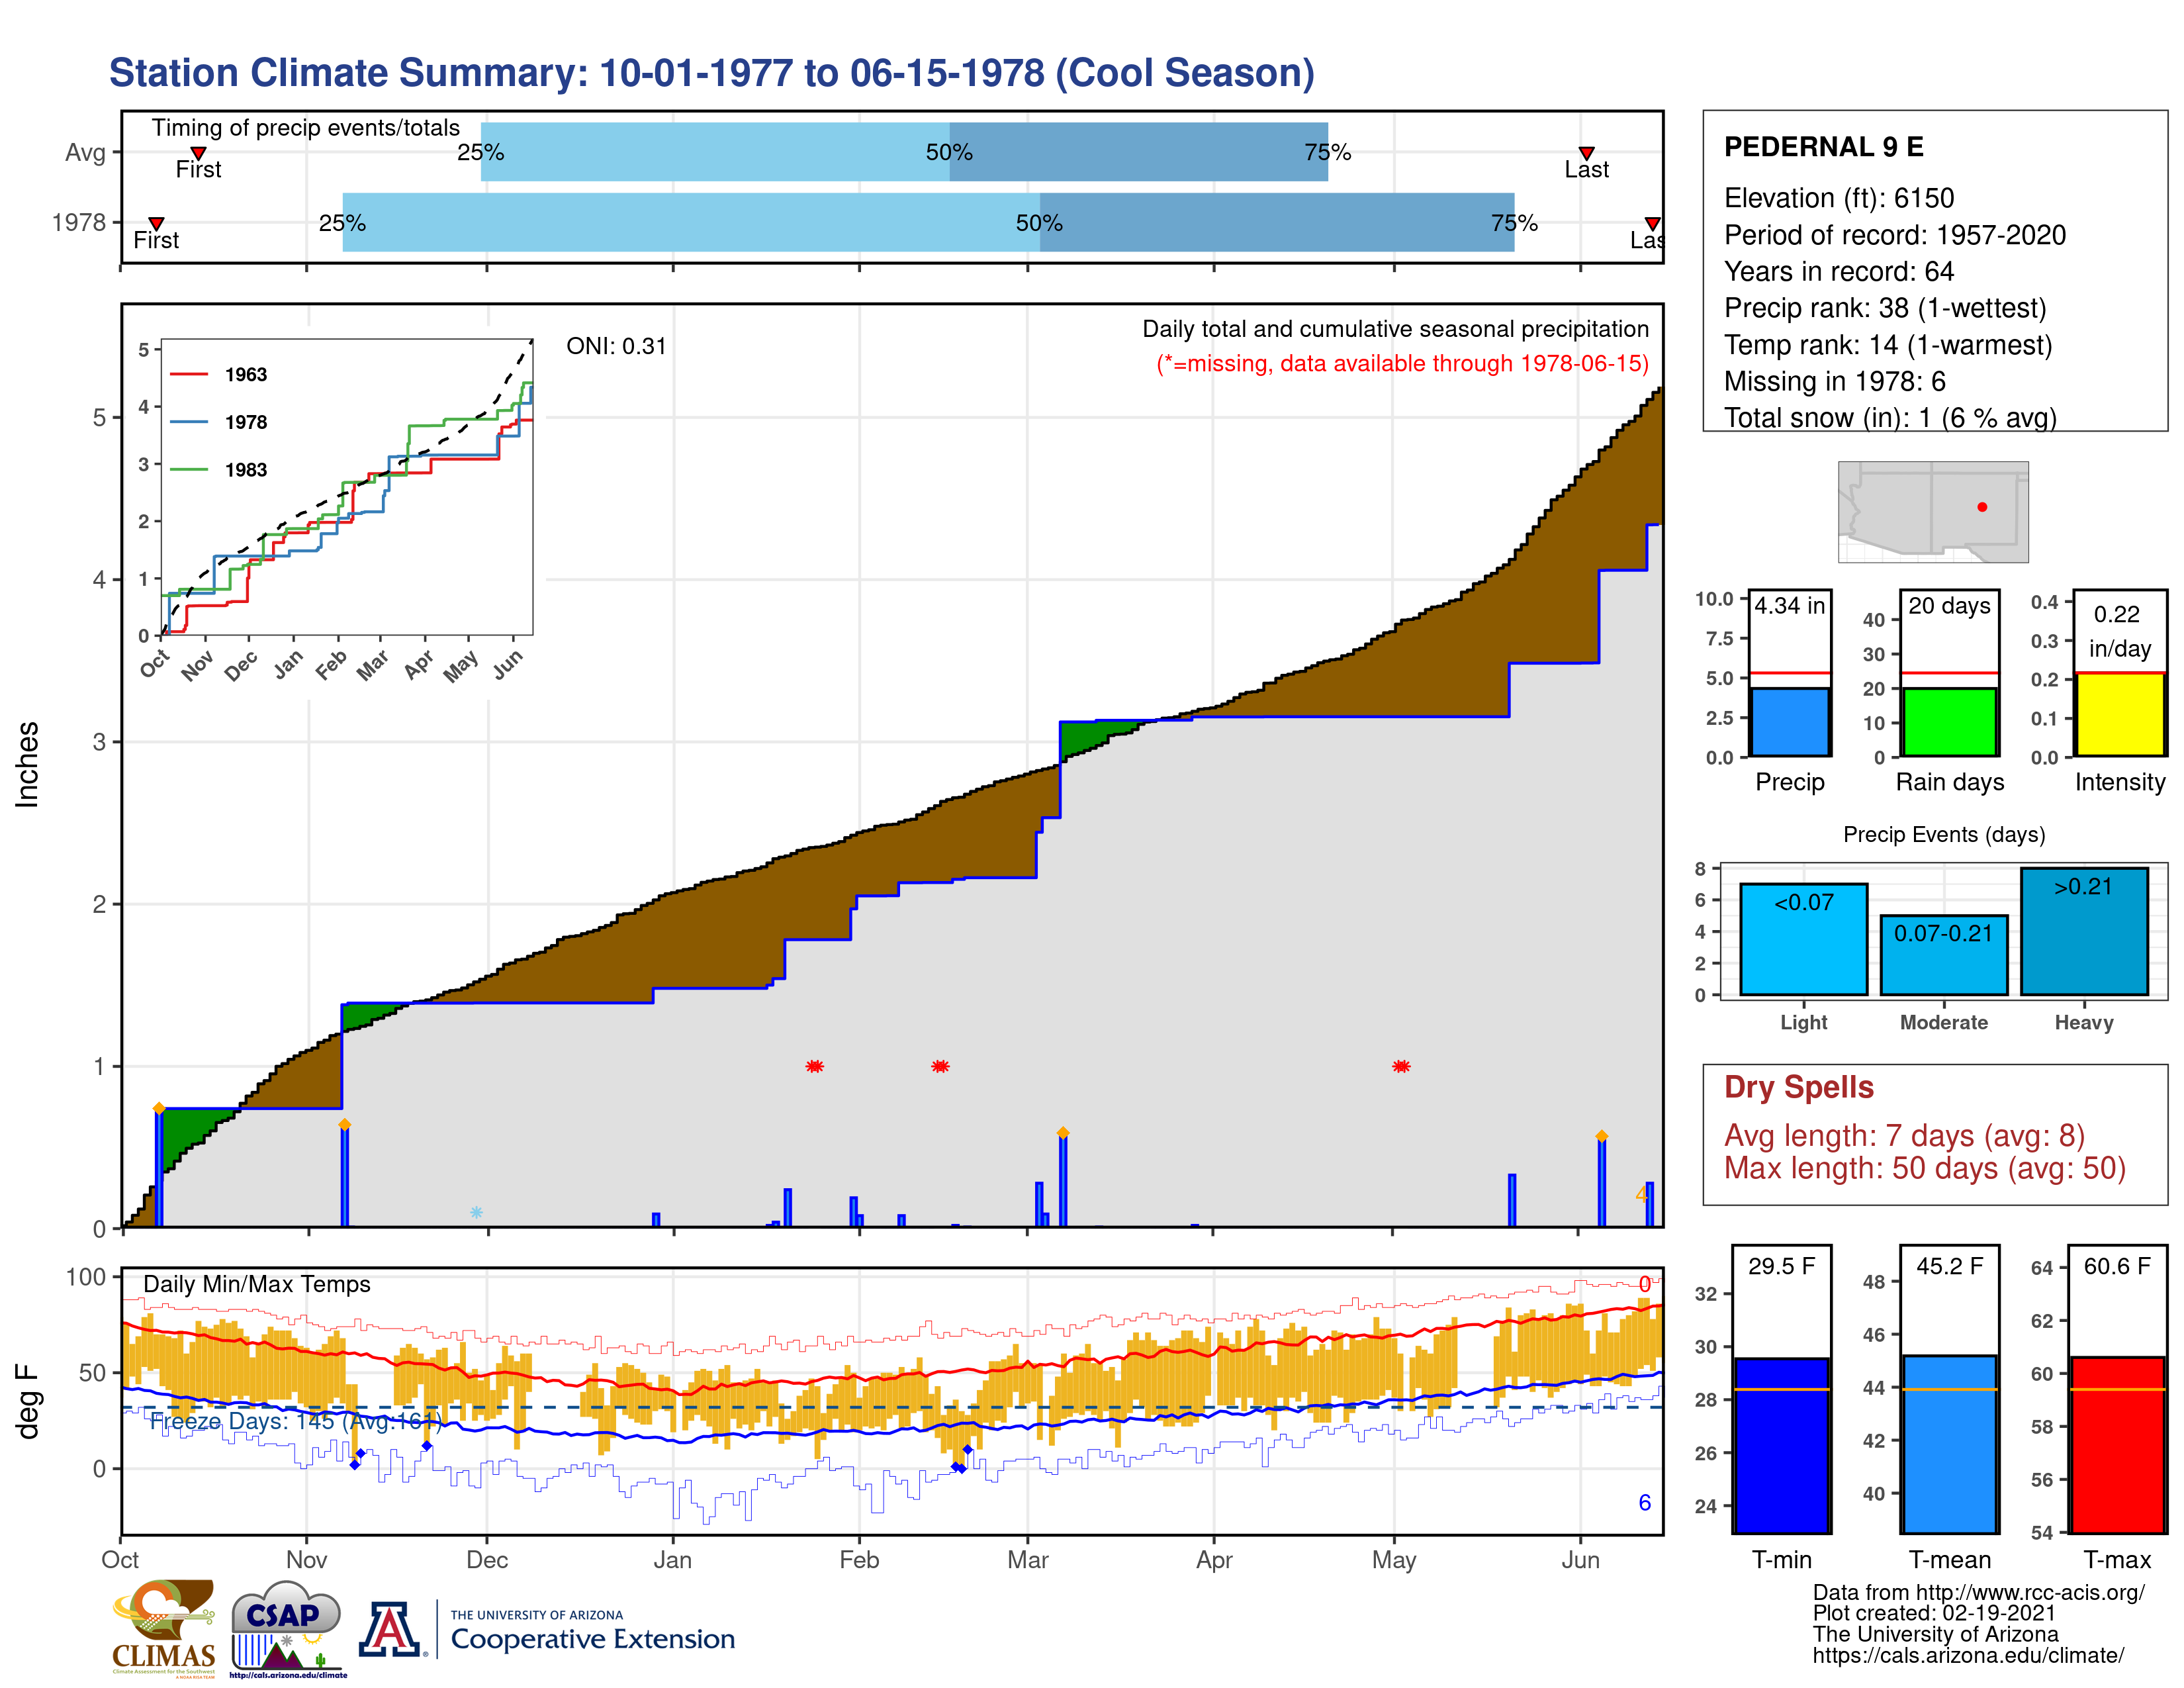This screenshot has height=1688, width=2184.
Task: Select the 1978 blue legend entry
Action: point(218,422)
